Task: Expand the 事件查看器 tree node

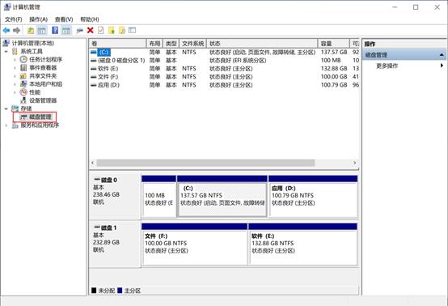Action: click(x=15, y=68)
